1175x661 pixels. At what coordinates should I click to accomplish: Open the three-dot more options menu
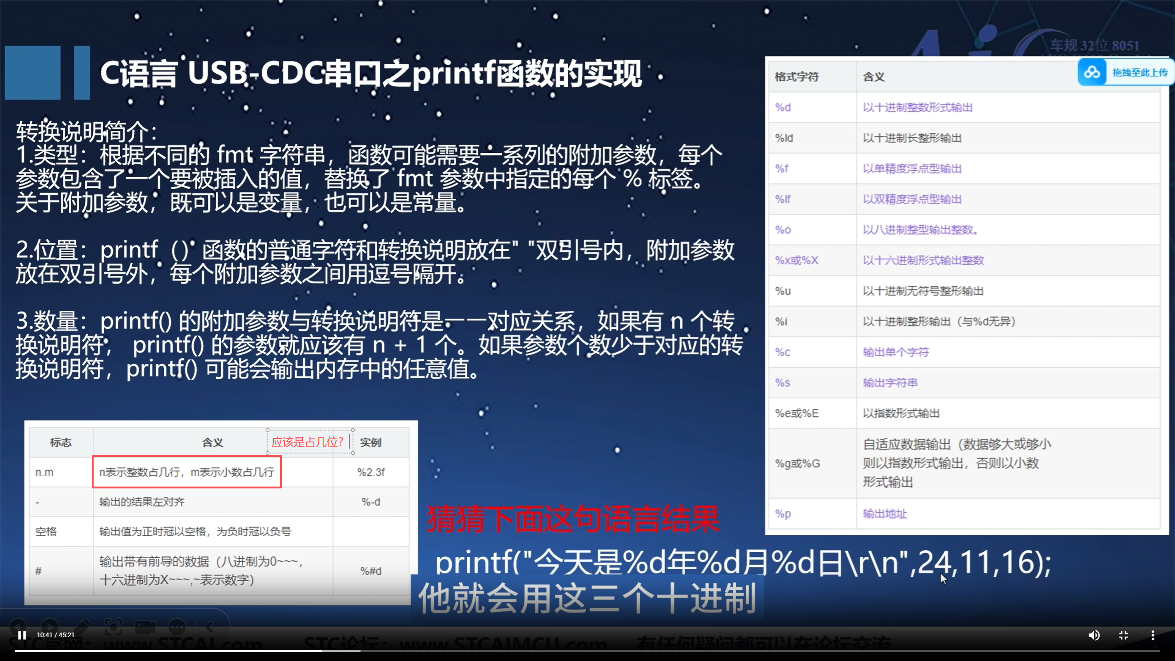pyautogui.click(x=1153, y=635)
